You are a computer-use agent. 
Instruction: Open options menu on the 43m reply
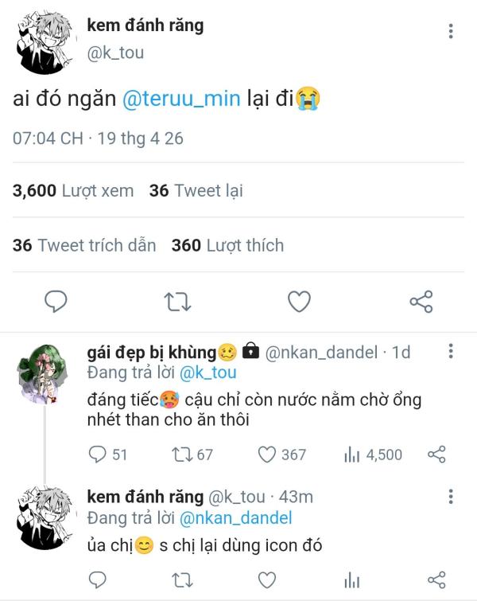[x=451, y=497]
